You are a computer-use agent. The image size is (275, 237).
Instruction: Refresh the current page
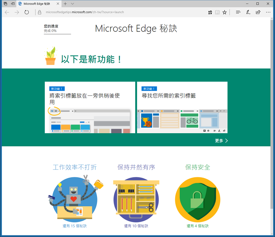click(27, 12)
